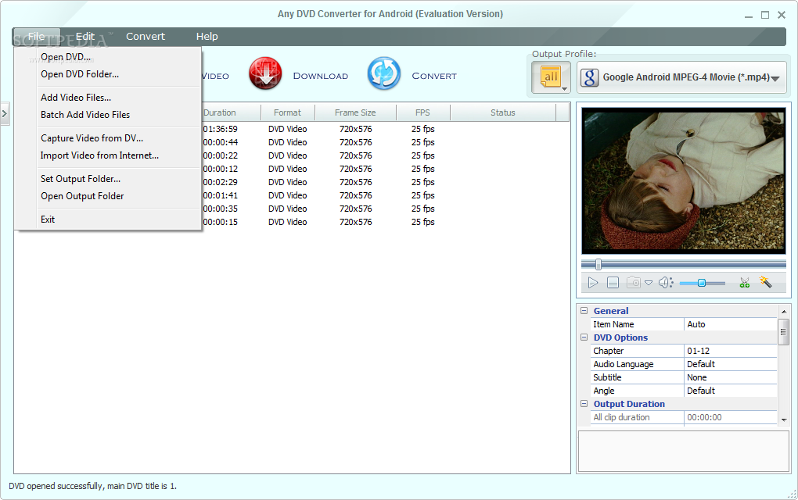Sort by the FPS column header
This screenshot has width=798, height=500.
[422, 112]
